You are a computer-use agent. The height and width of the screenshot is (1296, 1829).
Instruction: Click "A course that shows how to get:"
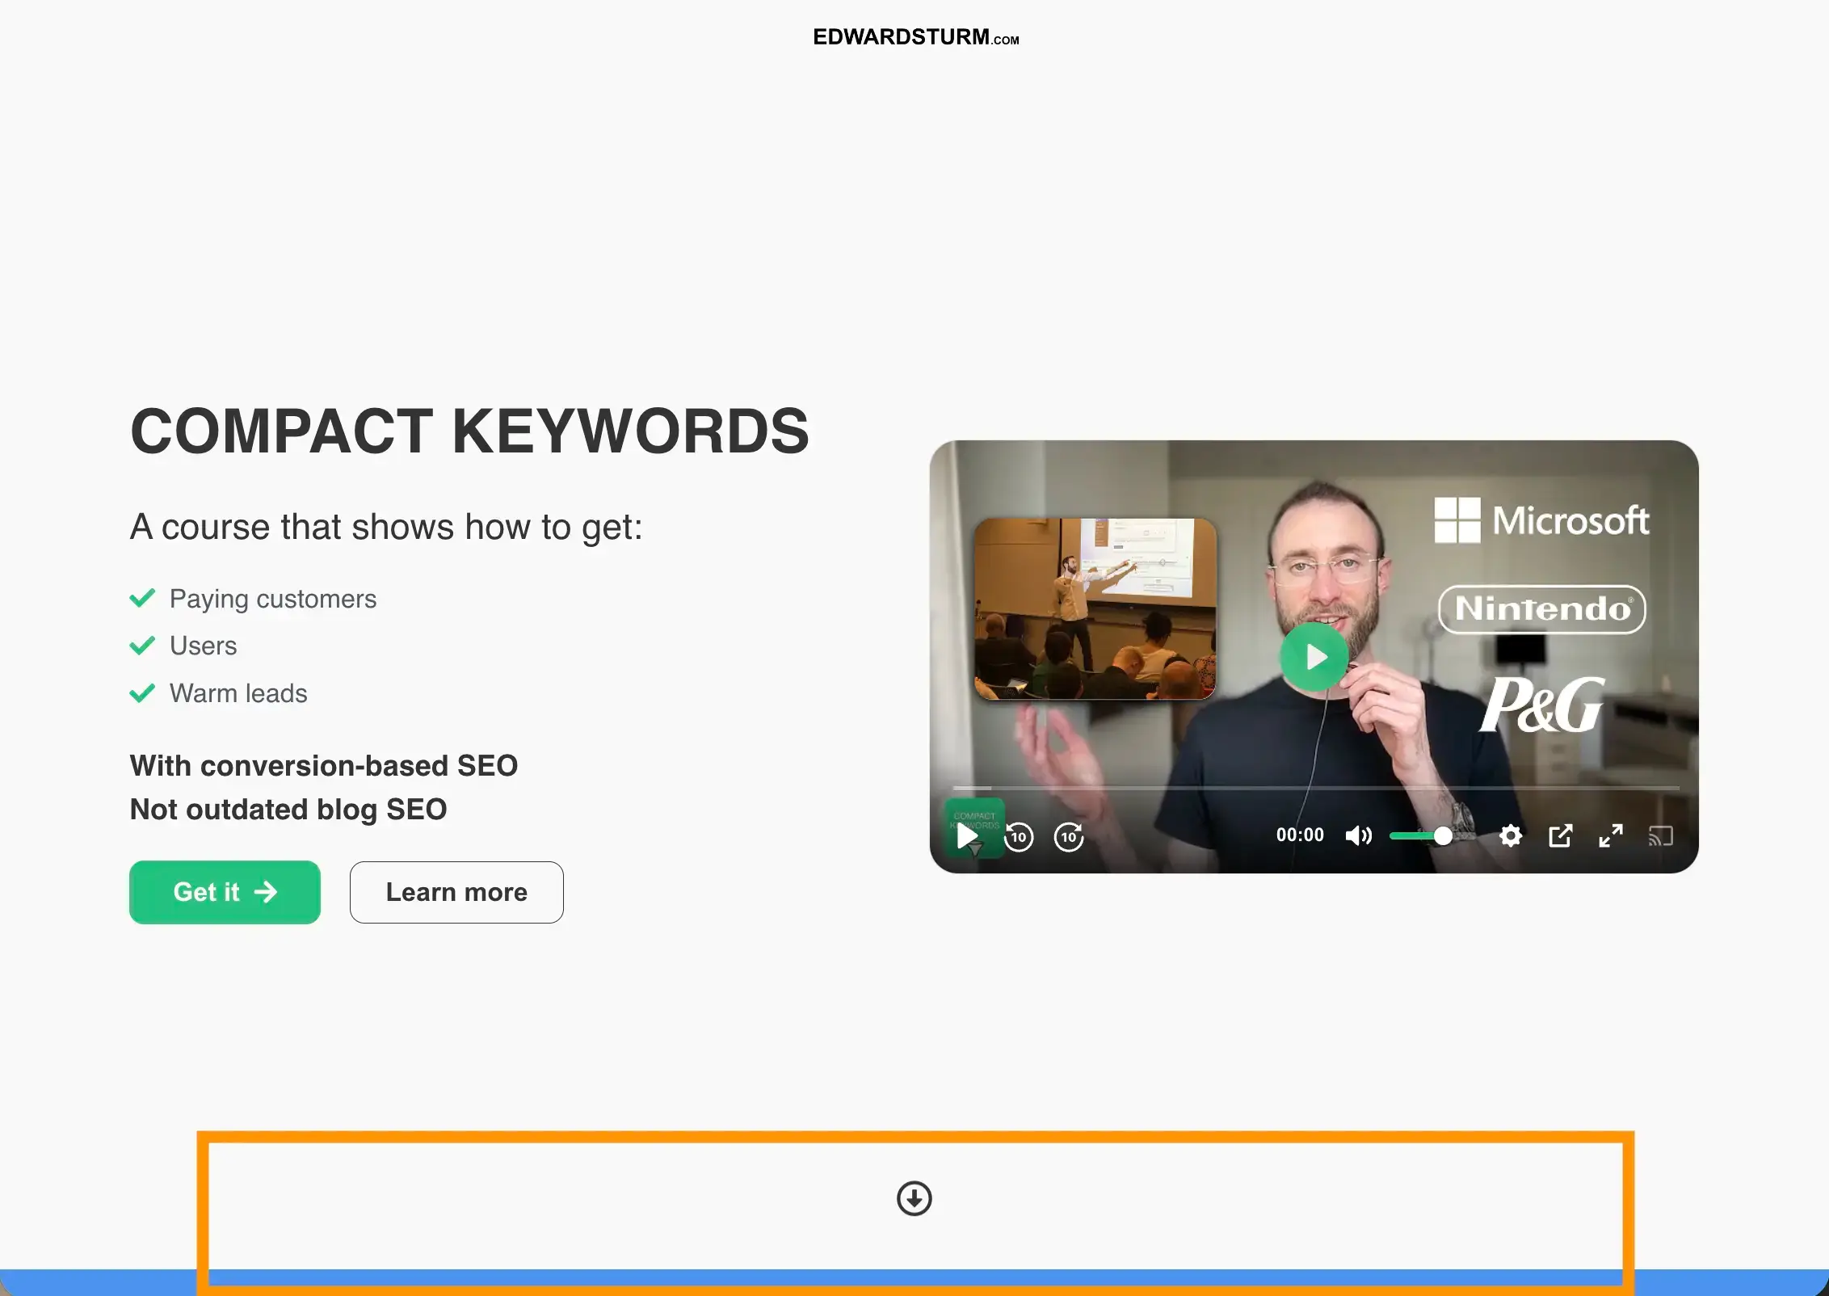tap(386, 527)
